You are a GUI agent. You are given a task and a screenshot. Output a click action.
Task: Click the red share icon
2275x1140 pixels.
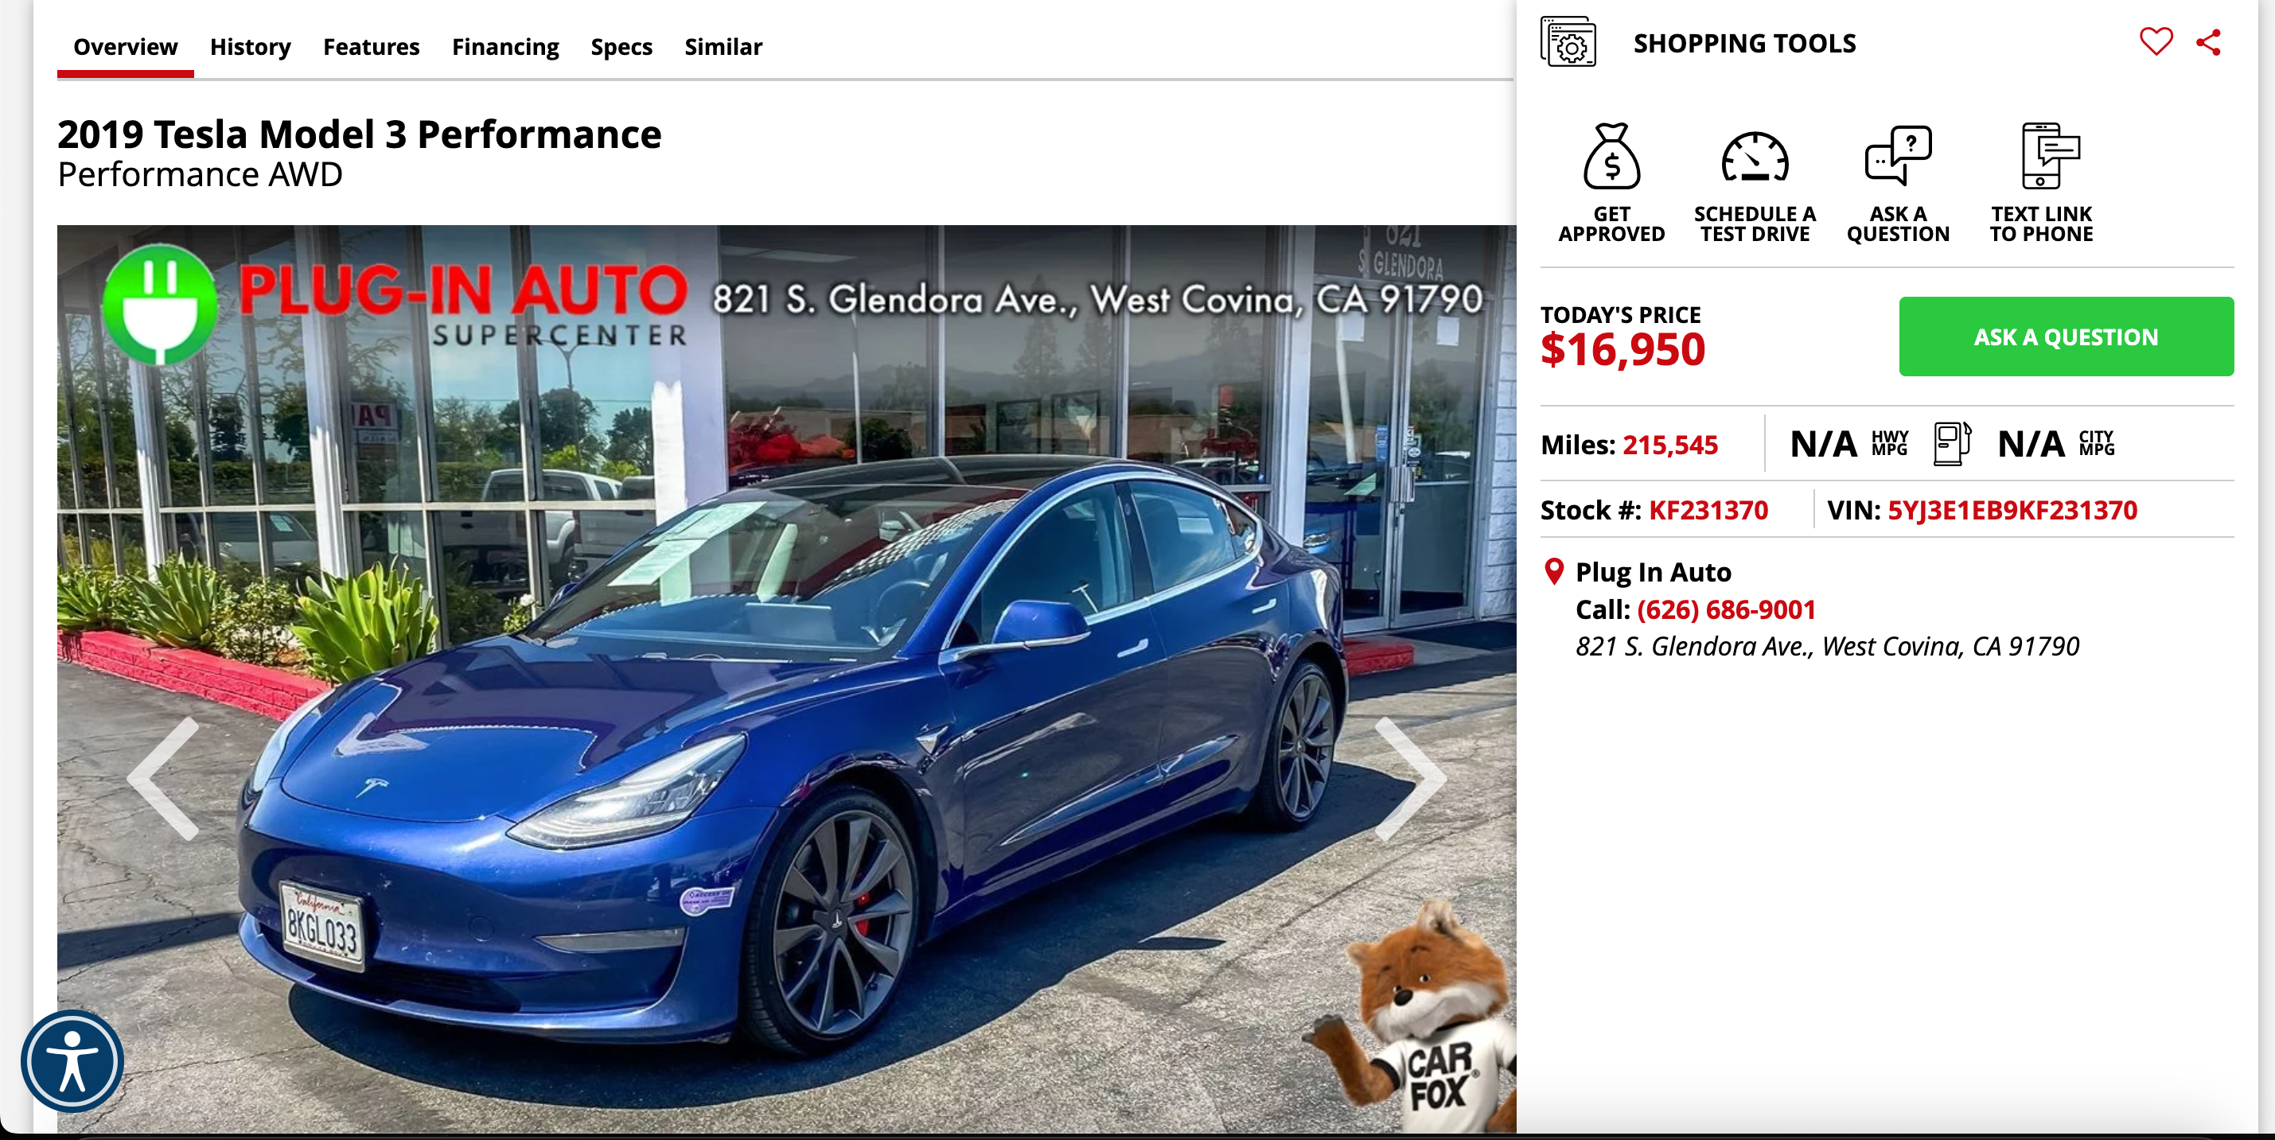coord(2209,41)
